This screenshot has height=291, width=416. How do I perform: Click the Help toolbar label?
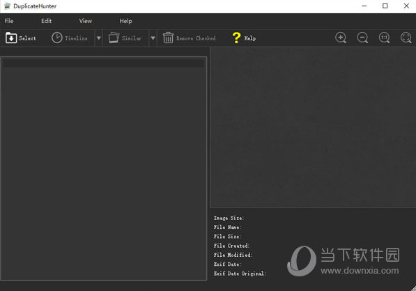250,38
